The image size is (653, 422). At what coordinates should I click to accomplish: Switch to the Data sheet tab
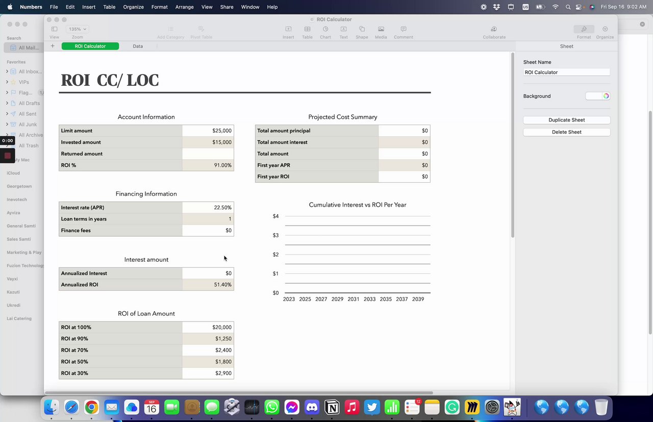point(138,46)
